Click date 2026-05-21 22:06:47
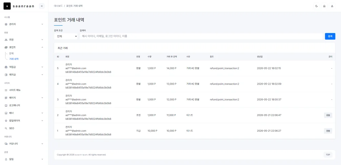Image resolution: width=341 pixels, height=165 pixels. coord(269,115)
